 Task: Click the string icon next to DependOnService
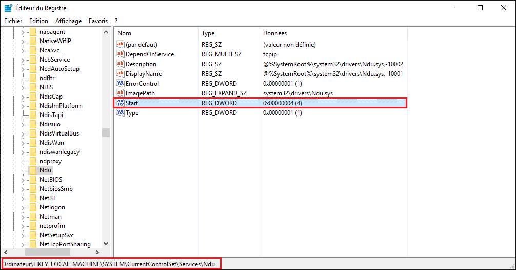(x=121, y=54)
